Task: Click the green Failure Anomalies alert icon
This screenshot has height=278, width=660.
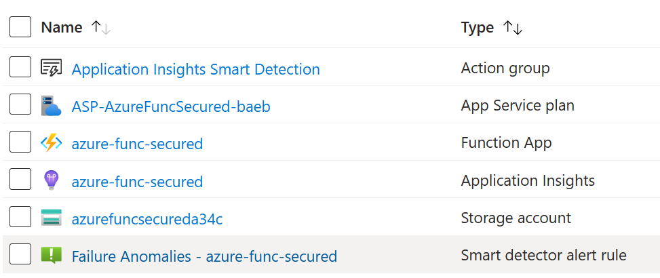Action: point(52,256)
